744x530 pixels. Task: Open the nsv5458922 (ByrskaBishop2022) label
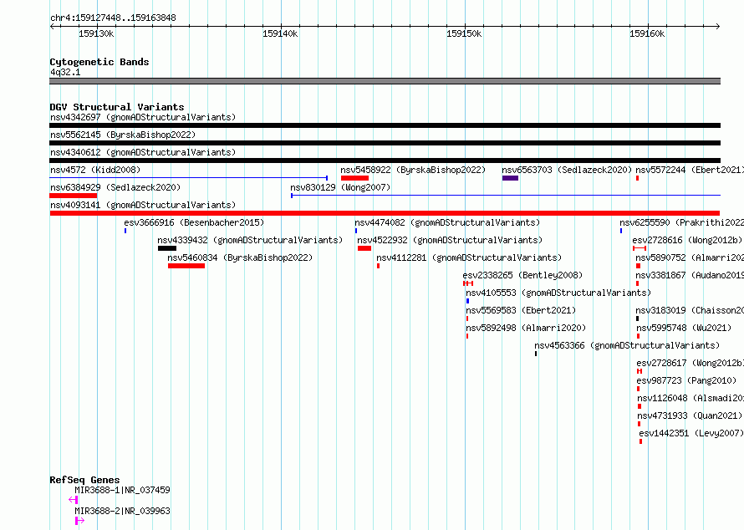(x=413, y=170)
